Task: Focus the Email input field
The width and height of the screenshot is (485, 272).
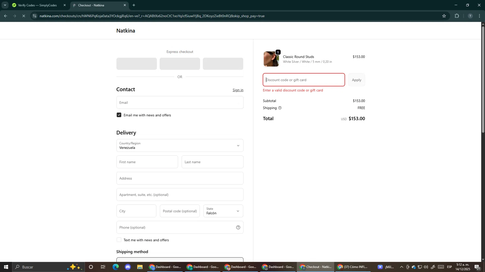Action: pyautogui.click(x=180, y=102)
